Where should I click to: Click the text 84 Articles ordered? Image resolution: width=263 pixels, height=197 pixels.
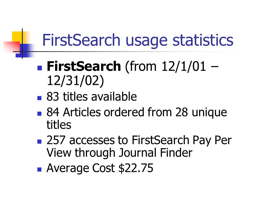[95, 112]
